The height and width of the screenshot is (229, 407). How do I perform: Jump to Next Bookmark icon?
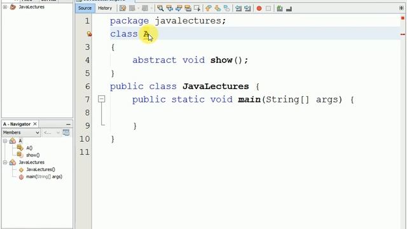point(217,8)
